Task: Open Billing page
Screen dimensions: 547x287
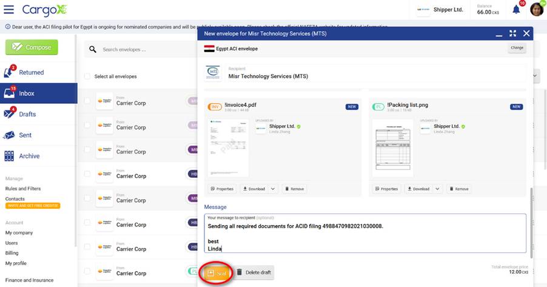Action: pyautogui.click(x=12, y=253)
